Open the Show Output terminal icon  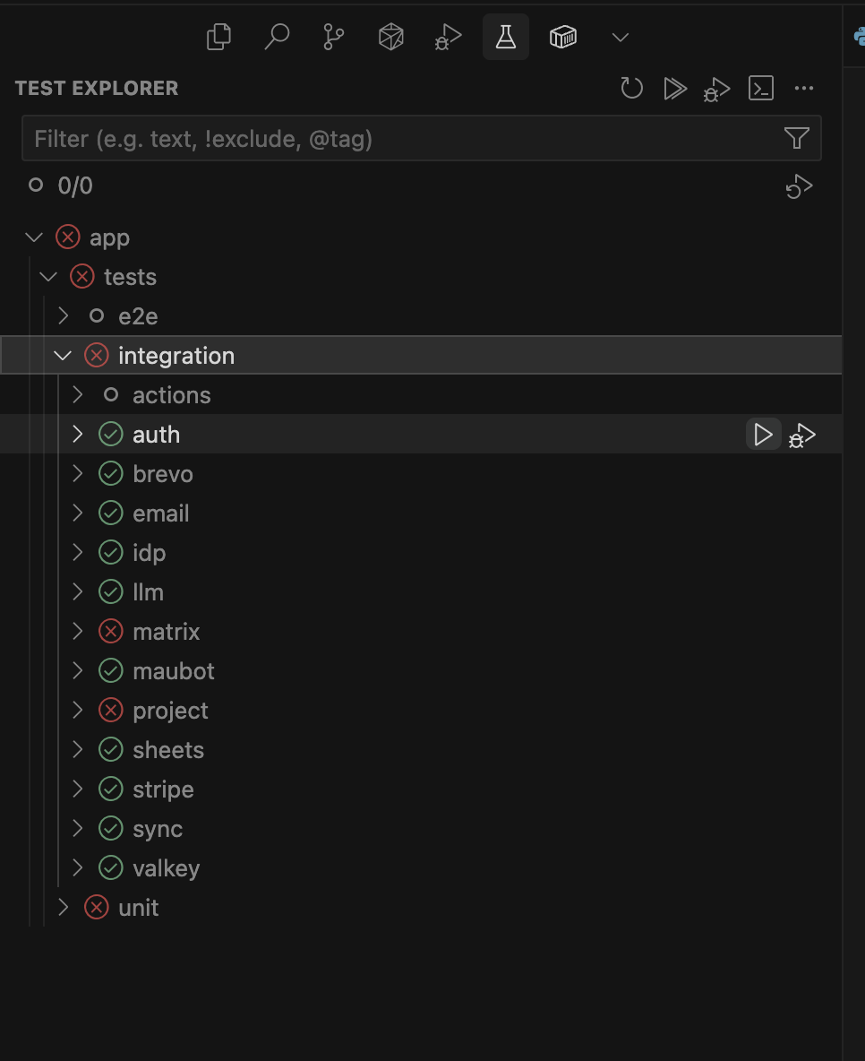point(761,88)
